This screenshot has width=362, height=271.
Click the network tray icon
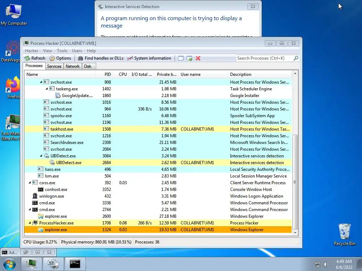pyautogui.click(x=318, y=264)
